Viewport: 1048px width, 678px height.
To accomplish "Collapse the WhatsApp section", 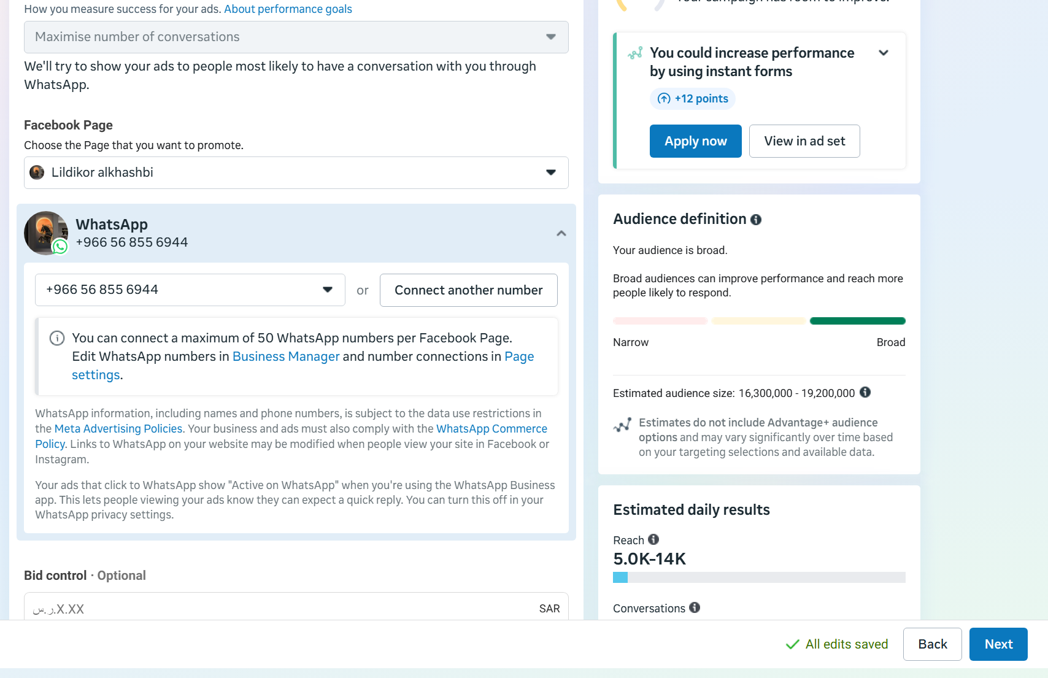I will (561, 233).
